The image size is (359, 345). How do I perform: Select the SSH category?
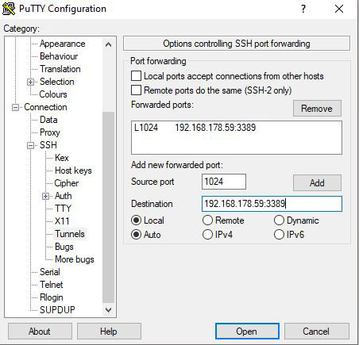pos(48,145)
